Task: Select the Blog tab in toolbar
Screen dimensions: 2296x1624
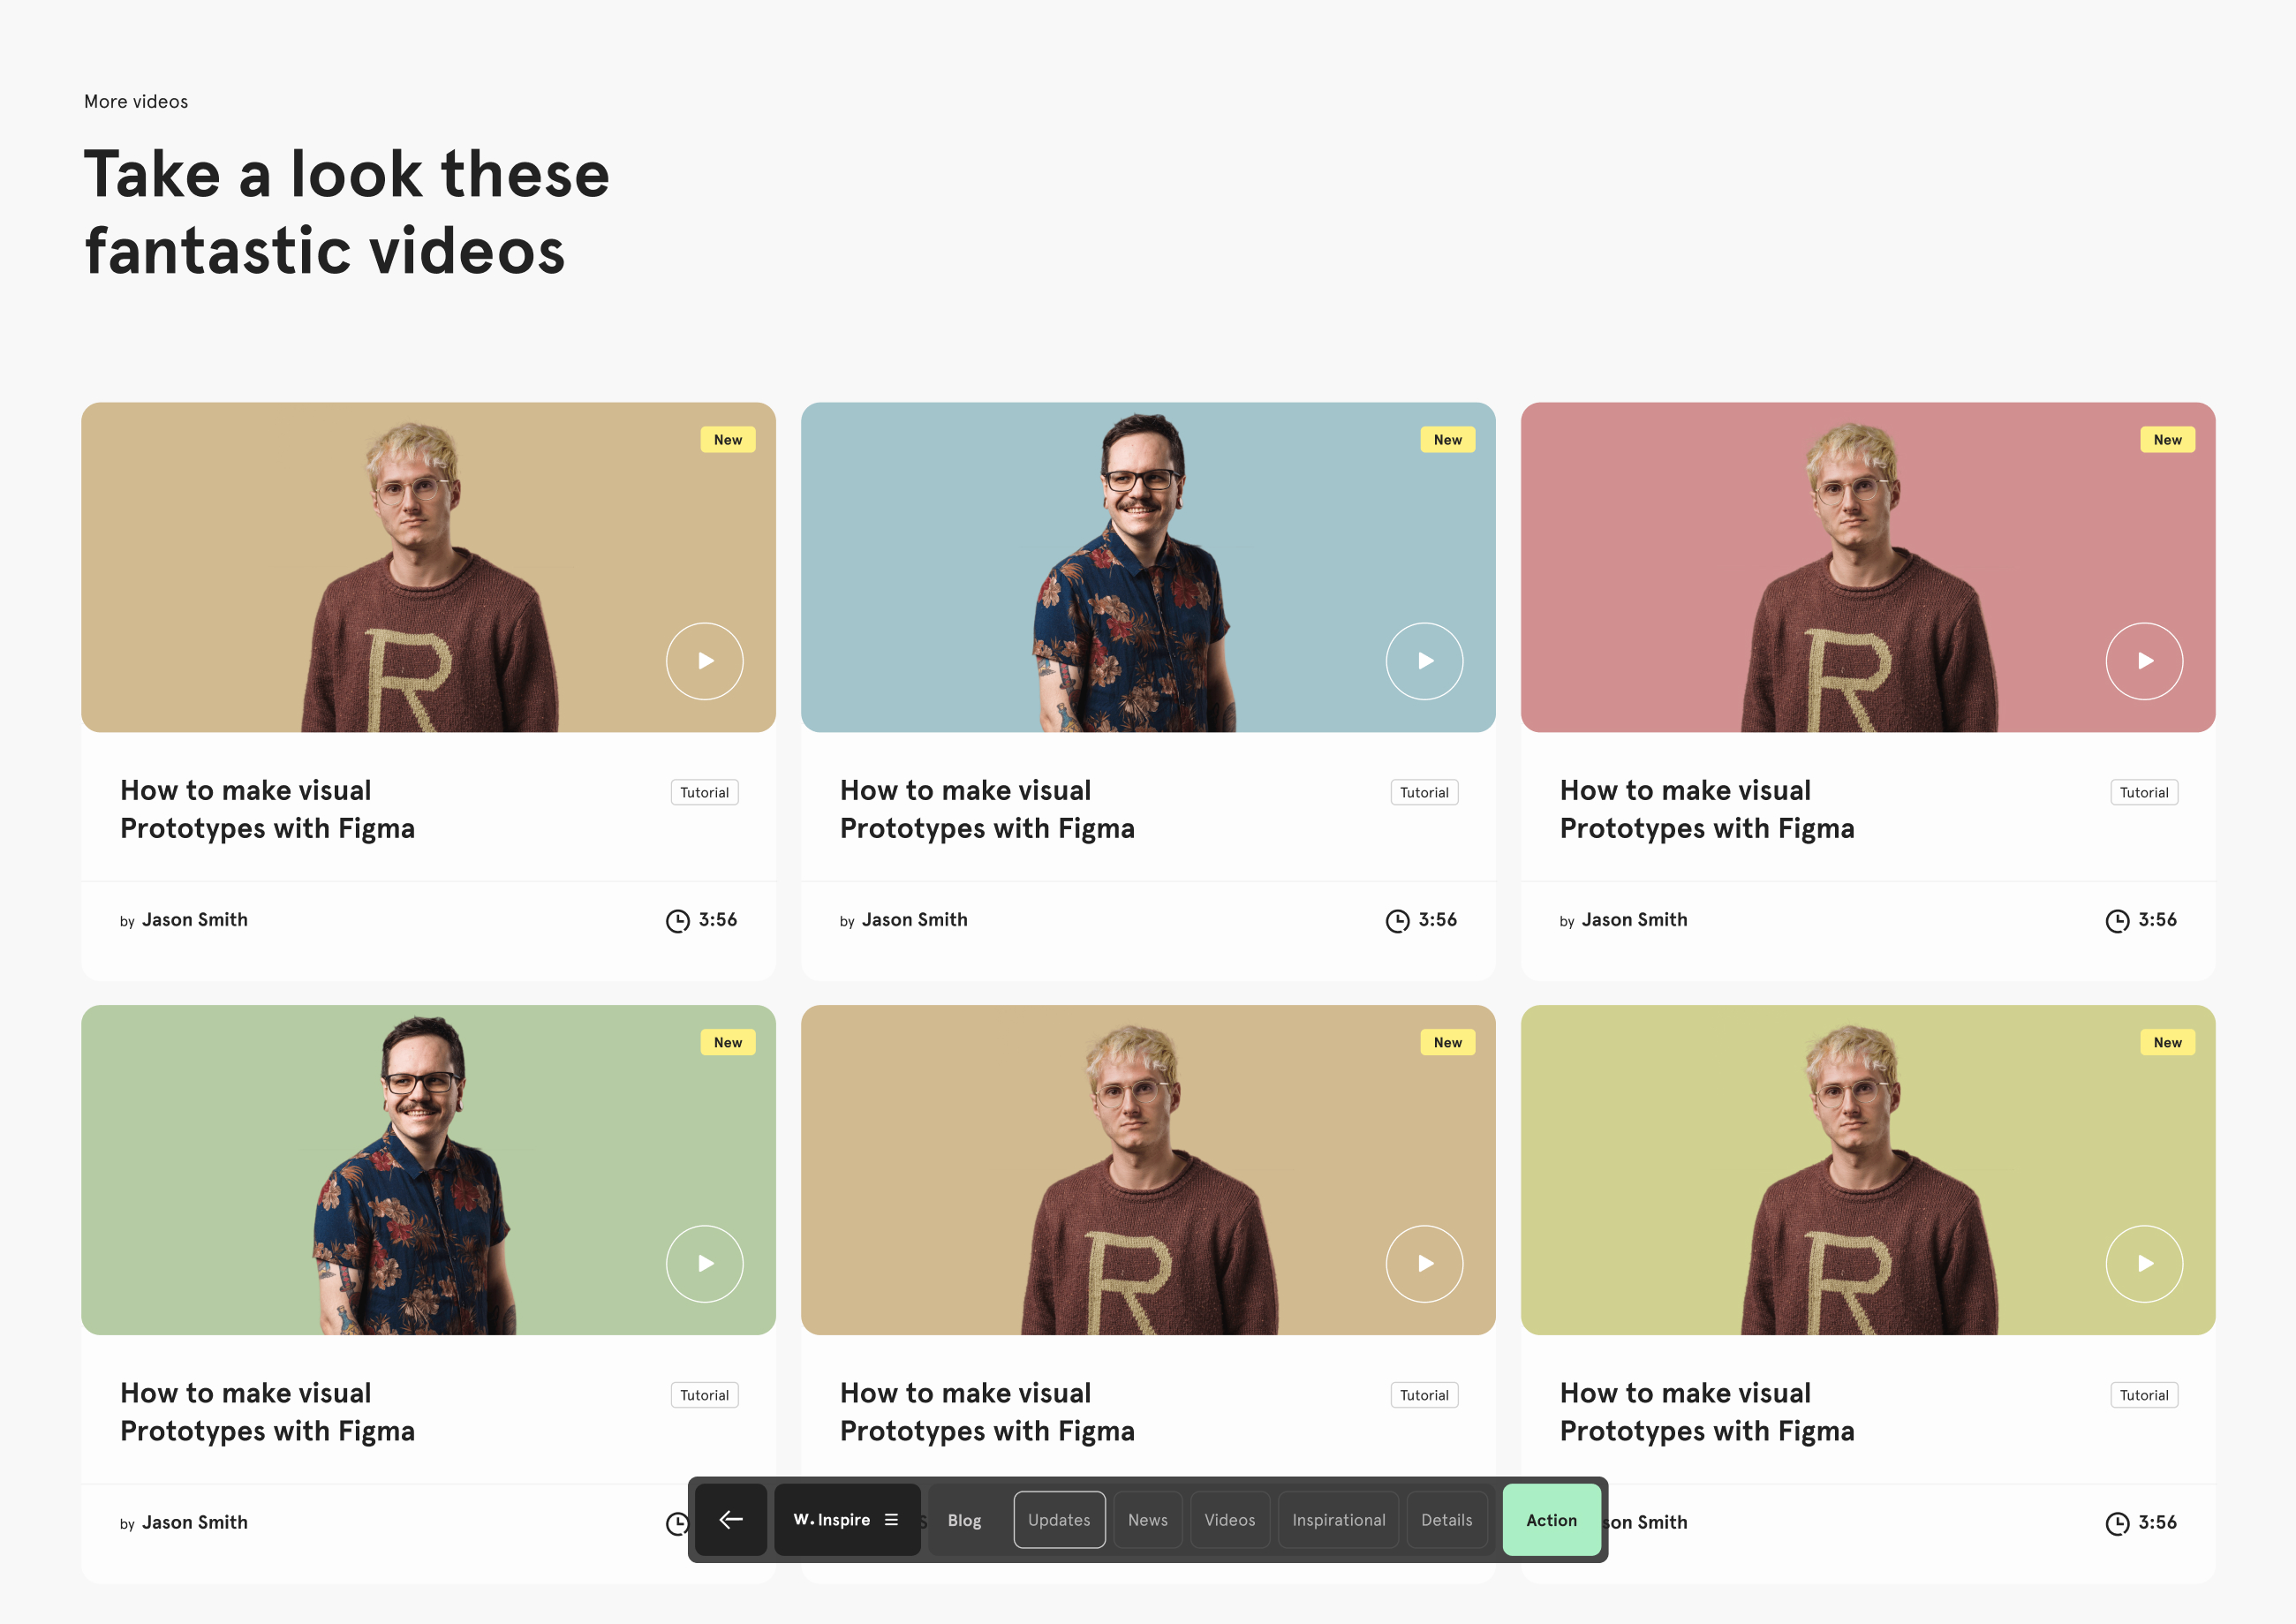Action: click(x=964, y=1519)
